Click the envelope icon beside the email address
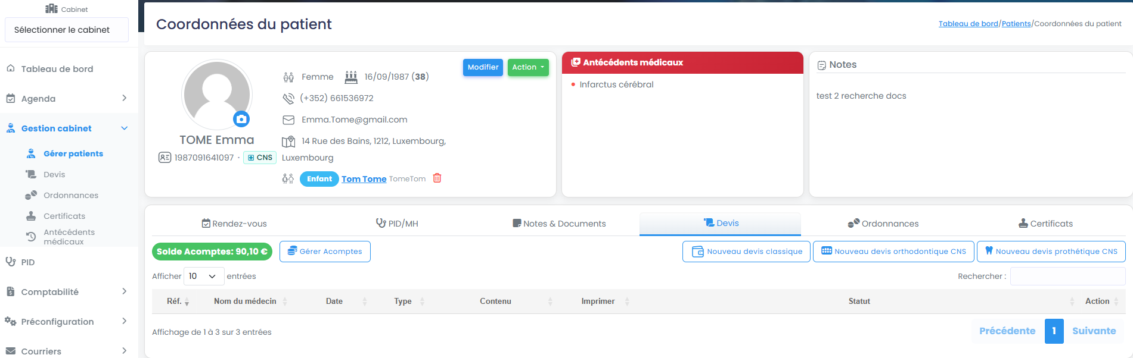 (x=288, y=120)
